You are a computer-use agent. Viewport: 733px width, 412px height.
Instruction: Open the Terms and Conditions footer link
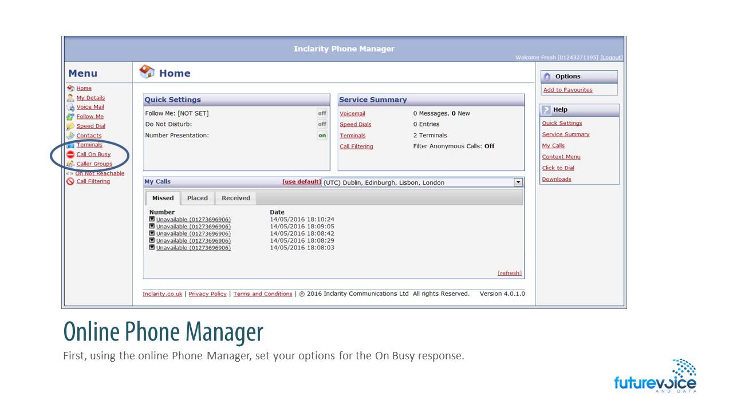pos(263,294)
